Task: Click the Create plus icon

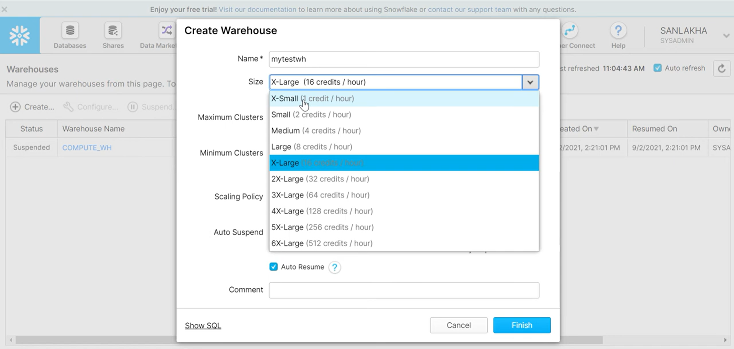Action: tap(15, 107)
